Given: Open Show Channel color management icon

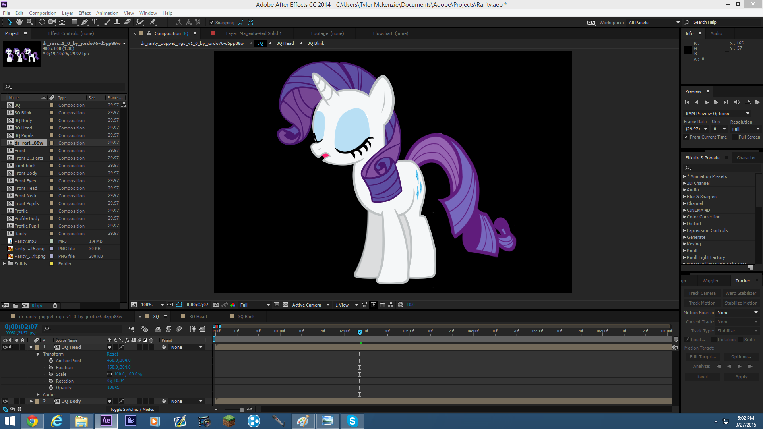Looking at the screenshot, I should (x=233, y=305).
